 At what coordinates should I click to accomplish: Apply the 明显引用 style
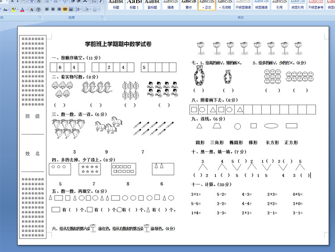297,5
